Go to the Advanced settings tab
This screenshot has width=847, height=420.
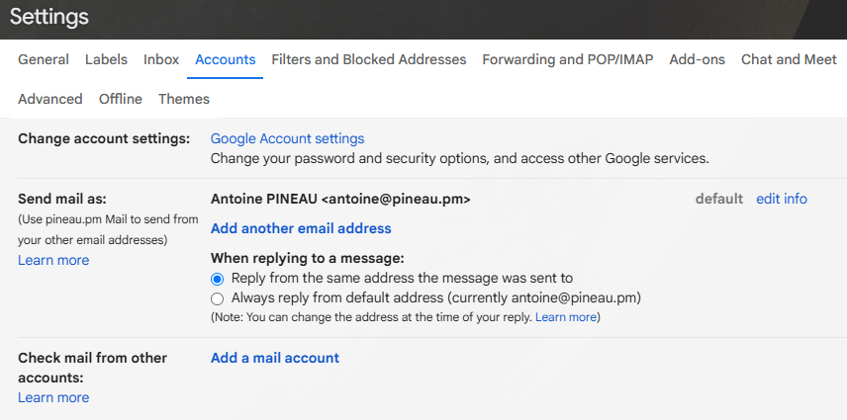[50, 99]
